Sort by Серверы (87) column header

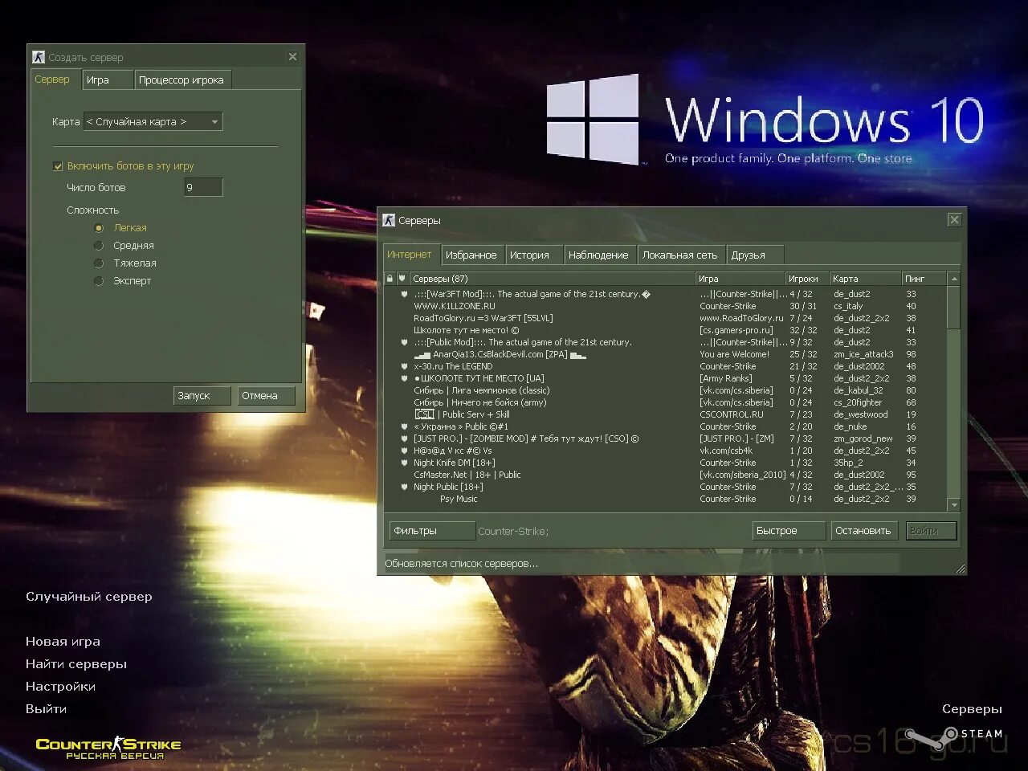(x=552, y=279)
